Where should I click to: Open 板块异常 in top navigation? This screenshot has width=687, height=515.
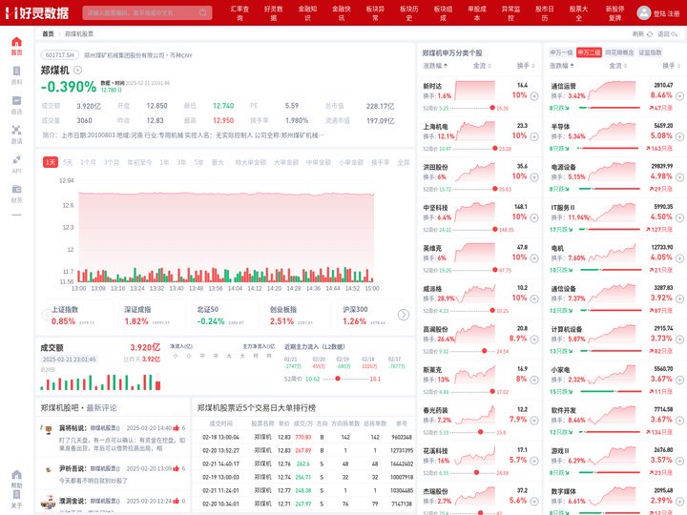click(375, 13)
